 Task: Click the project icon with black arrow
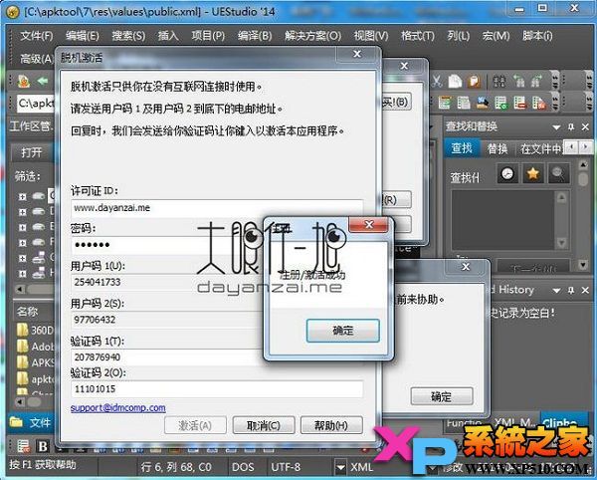(x=482, y=103)
